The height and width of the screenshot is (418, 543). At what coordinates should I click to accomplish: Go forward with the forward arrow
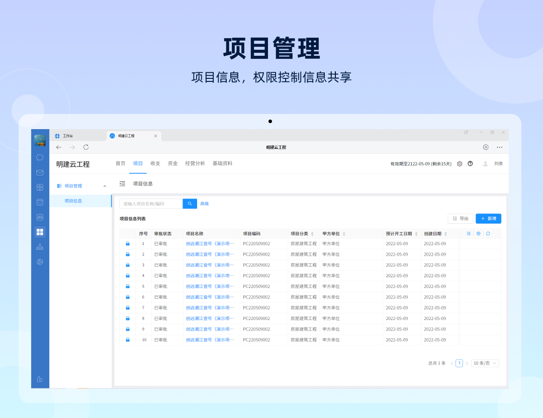(x=72, y=147)
